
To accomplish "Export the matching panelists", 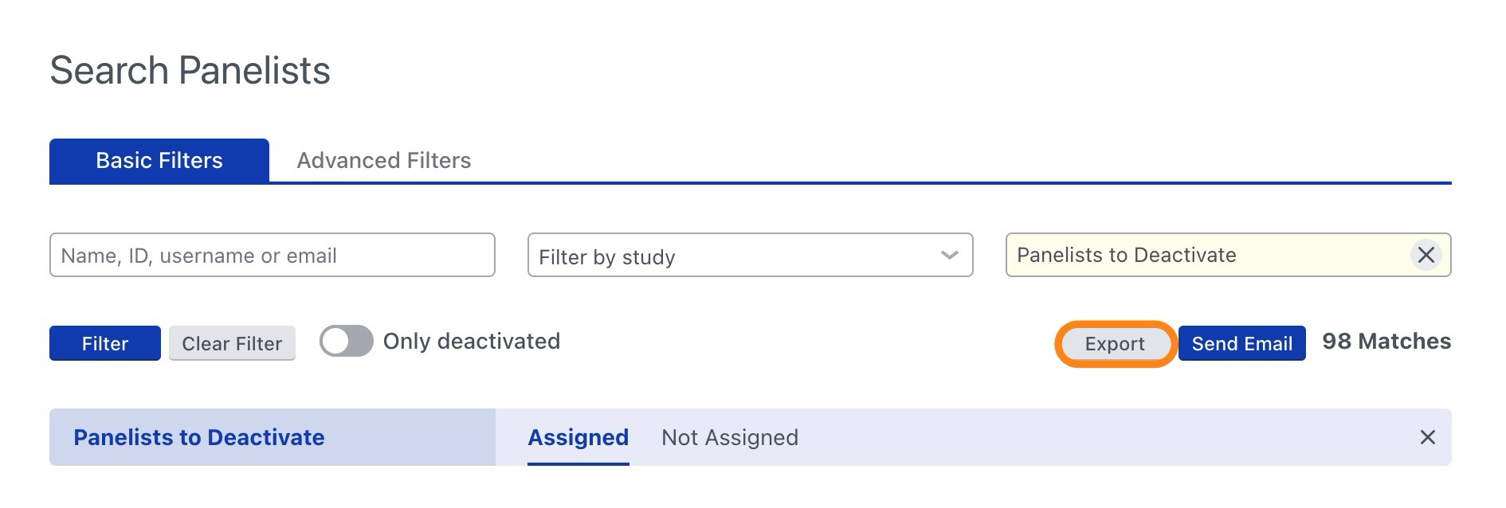I will coord(1115,343).
